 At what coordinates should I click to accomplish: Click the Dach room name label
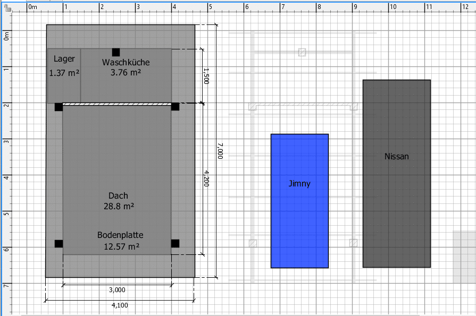pos(118,195)
